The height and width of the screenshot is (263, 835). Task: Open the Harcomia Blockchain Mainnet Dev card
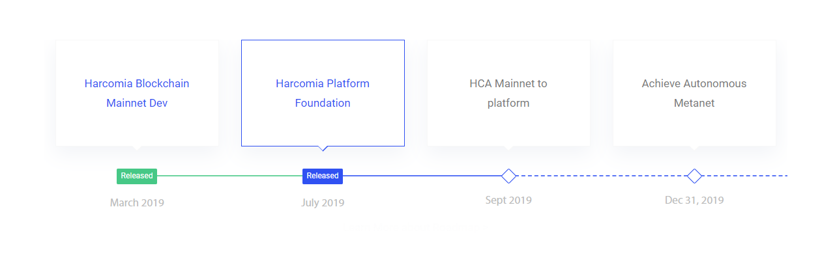[x=137, y=93]
